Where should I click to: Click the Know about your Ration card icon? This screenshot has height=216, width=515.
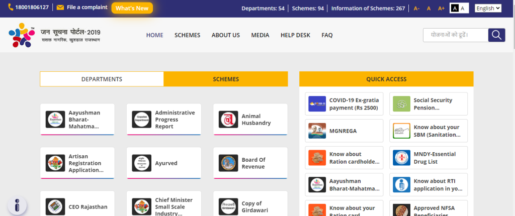pyautogui.click(x=317, y=210)
